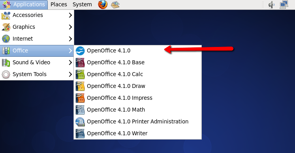295x153 pixels.
Task: Click the blue OpenOffice 4.1.0 suite icon
Action: point(80,51)
